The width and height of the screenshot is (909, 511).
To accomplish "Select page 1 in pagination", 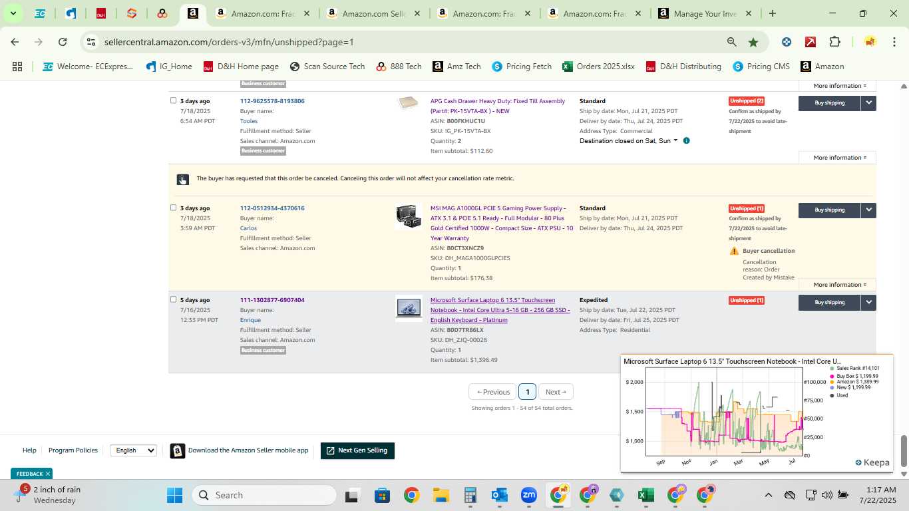I will tap(527, 392).
